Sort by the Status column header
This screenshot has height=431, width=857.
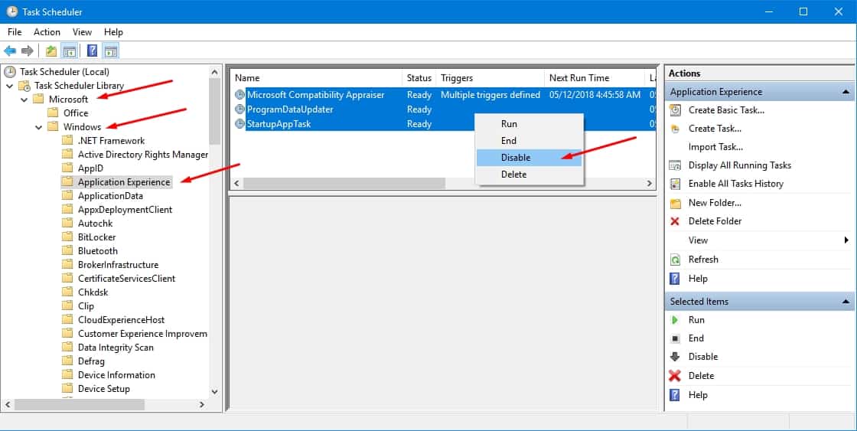pyautogui.click(x=419, y=78)
